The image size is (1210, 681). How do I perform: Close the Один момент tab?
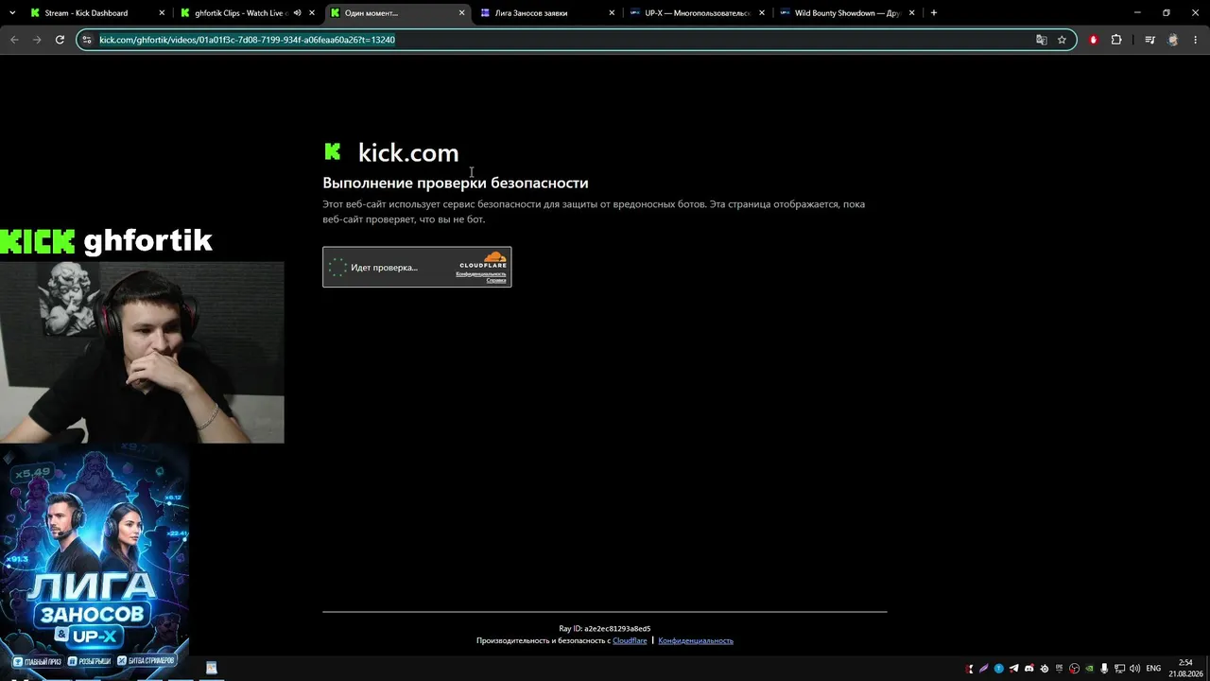point(462,13)
